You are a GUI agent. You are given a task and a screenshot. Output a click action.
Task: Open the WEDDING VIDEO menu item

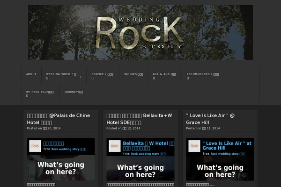61,76
